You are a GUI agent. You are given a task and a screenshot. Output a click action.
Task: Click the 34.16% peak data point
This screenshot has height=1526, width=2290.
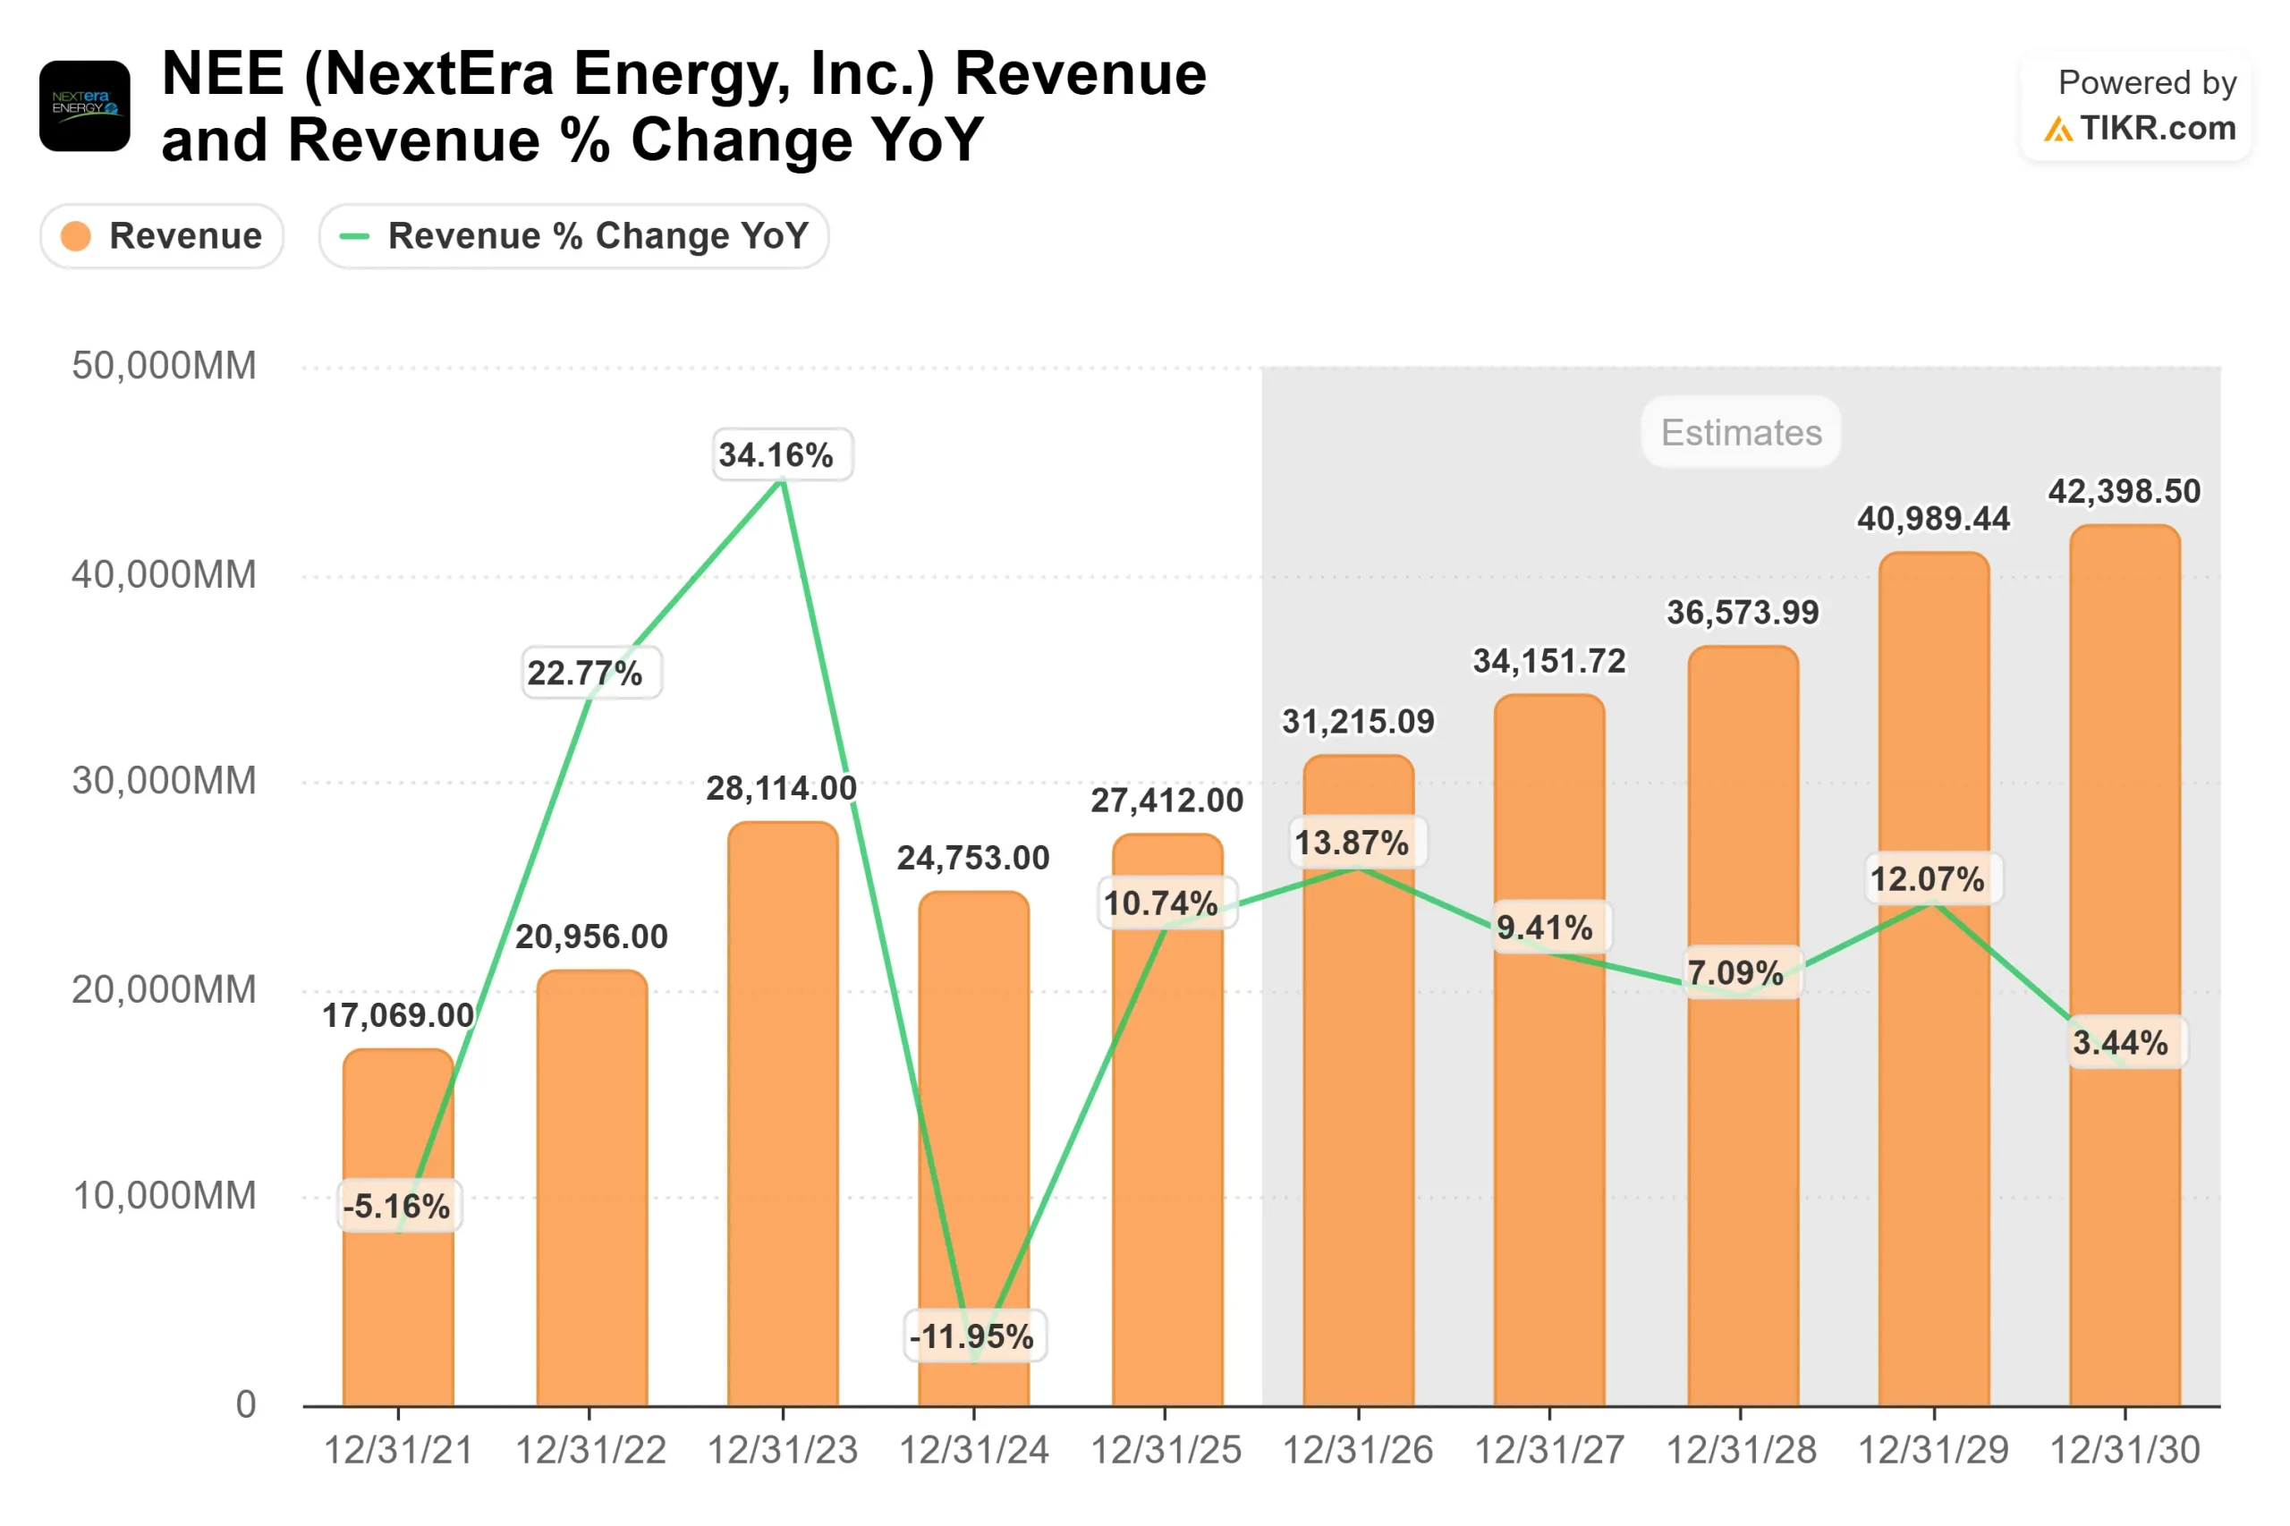tap(781, 483)
